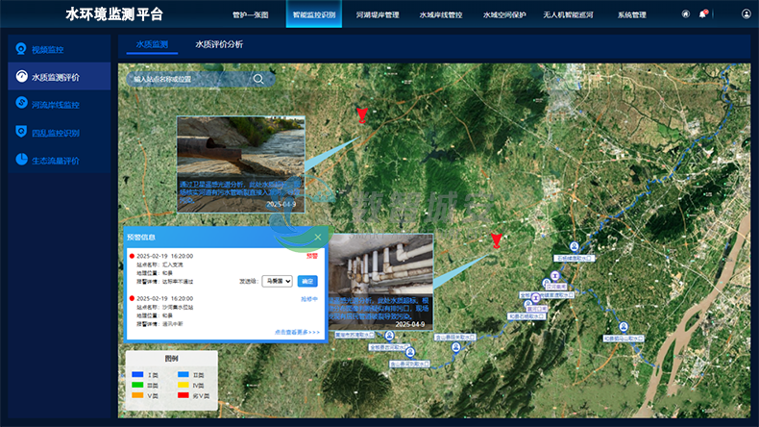This screenshot has height=427, width=759.
Task: Open the home icon in top bar
Action: (685, 14)
